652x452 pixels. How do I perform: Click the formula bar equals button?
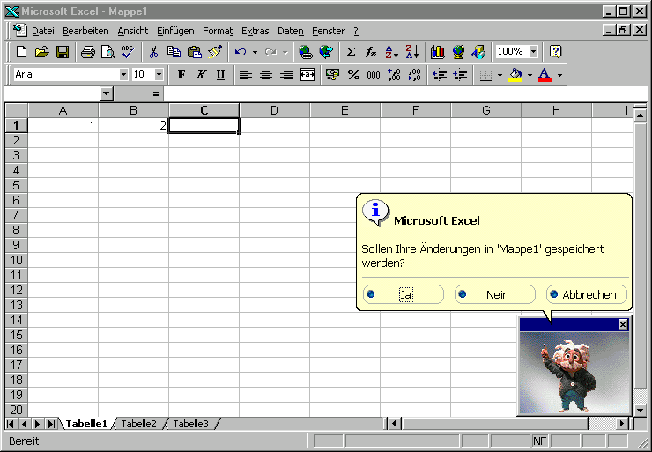coord(156,94)
